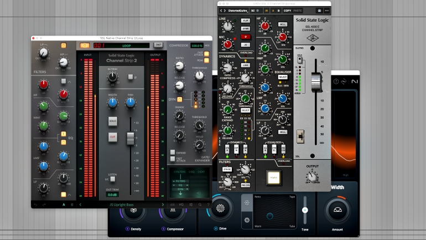Click the redo arrow in Channel Strip 2 footer
426x240 pixels.
click(44, 205)
